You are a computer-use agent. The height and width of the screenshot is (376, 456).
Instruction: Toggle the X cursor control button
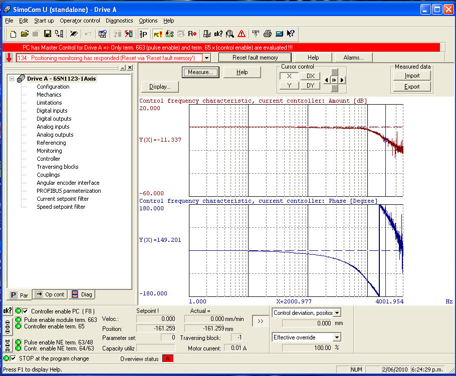289,76
